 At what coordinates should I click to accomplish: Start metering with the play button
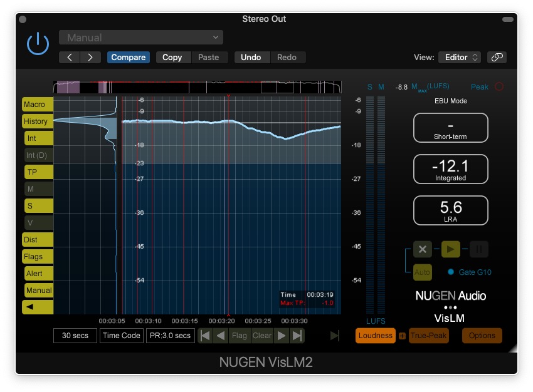tap(450, 249)
